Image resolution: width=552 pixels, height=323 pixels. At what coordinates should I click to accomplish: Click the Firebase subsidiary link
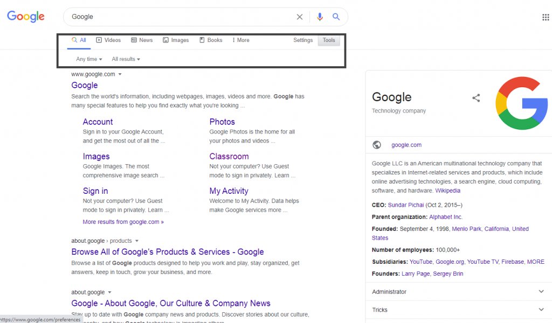click(x=513, y=262)
